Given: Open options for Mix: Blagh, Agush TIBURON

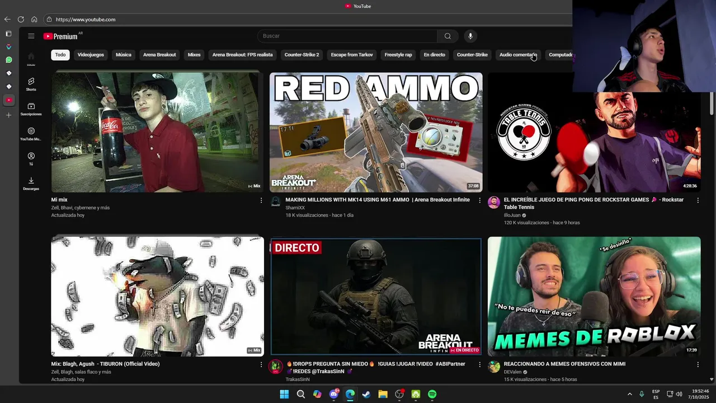Looking at the screenshot, I should (x=261, y=364).
